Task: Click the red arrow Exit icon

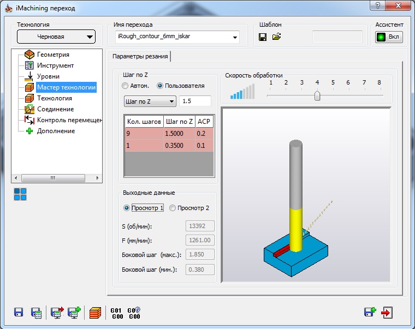Action: pyautogui.click(x=387, y=313)
